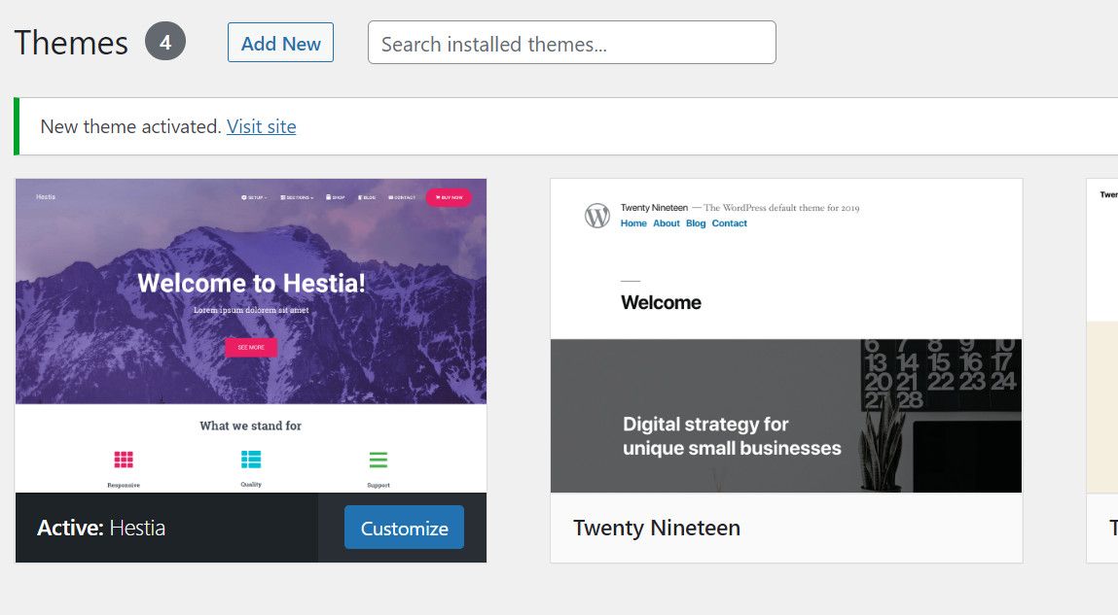Screen dimensions: 1118x615
Task: Click the WordPress logo in Twenty Nineteen preview
Action: [x=597, y=214]
